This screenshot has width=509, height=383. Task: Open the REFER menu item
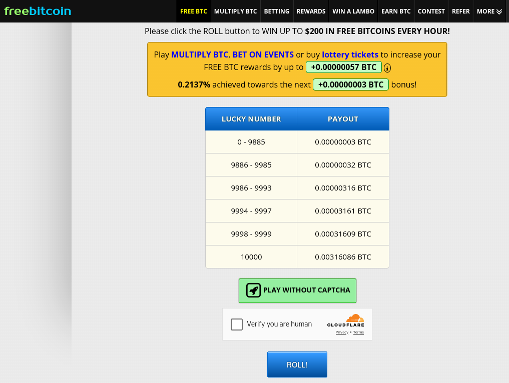click(x=460, y=11)
